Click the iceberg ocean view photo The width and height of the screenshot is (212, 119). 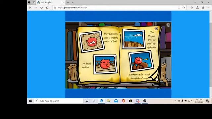(x=133, y=39)
